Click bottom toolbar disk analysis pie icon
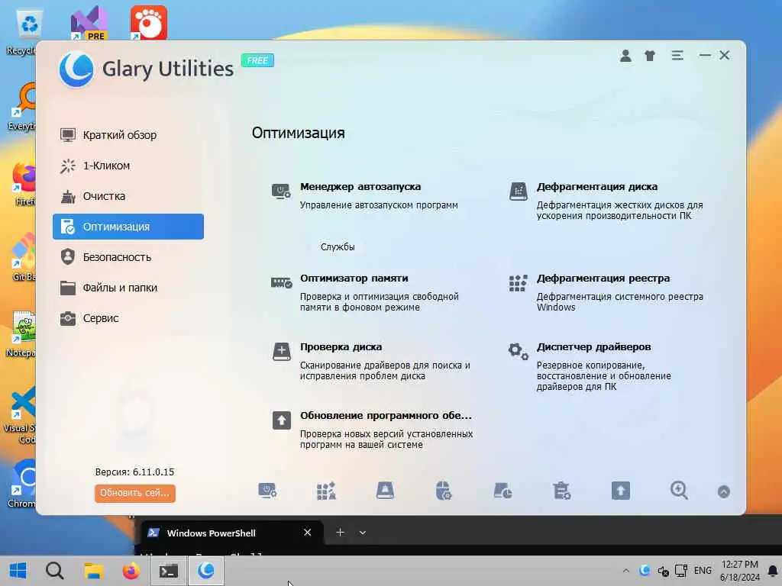Image resolution: width=782 pixels, height=586 pixels. (x=502, y=491)
